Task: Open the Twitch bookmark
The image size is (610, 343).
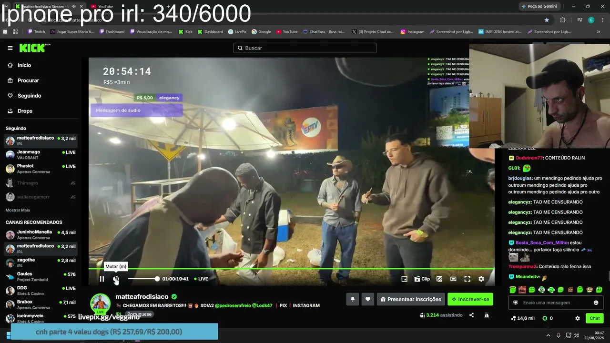Action: pyautogui.click(x=36, y=32)
